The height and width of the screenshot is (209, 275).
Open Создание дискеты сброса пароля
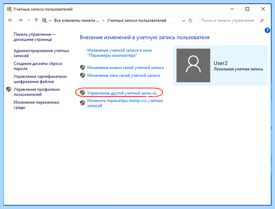click(x=38, y=66)
